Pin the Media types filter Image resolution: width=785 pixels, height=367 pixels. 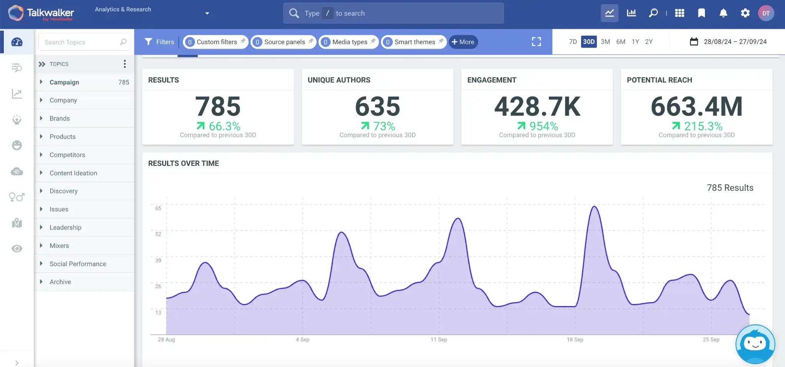click(373, 41)
